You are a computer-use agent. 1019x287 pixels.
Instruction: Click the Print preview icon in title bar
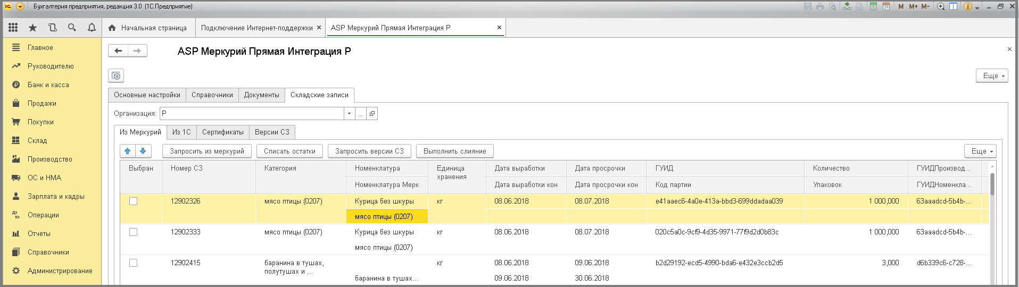(833, 6)
